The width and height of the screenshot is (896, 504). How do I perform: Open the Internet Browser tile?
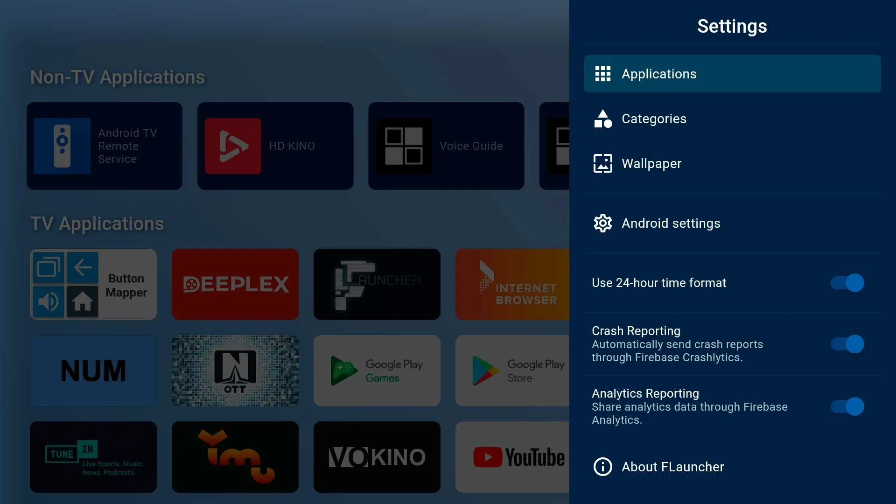click(512, 284)
